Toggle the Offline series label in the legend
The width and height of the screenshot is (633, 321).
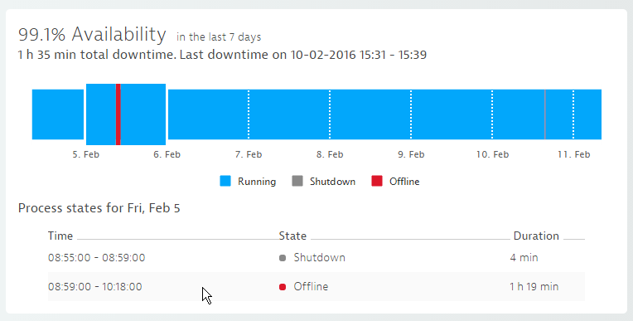click(404, 182)
